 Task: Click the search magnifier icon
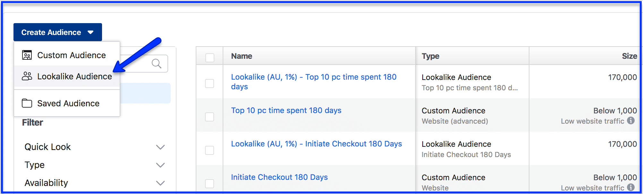tap(157, 64)
